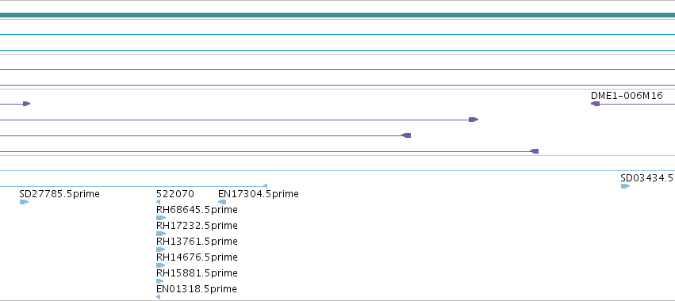675x301 pixels.
Task: Select the arrow glyph under RH13761.5prime
Action: pyautogui.click(x=161, y=250)
